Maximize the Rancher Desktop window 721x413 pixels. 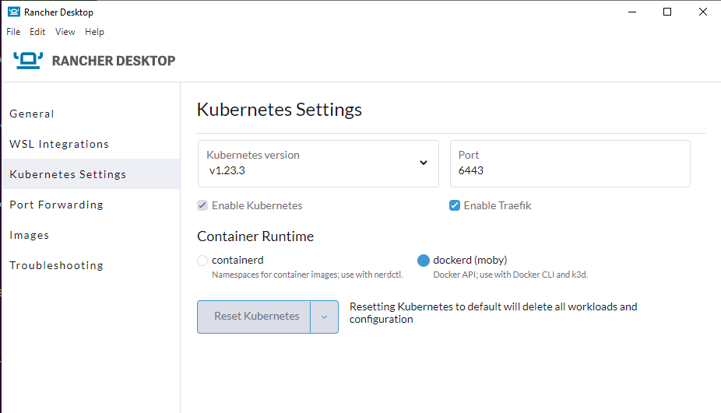click(667, 12)
